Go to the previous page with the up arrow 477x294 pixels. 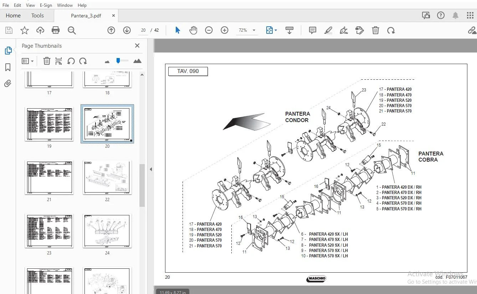111,30
